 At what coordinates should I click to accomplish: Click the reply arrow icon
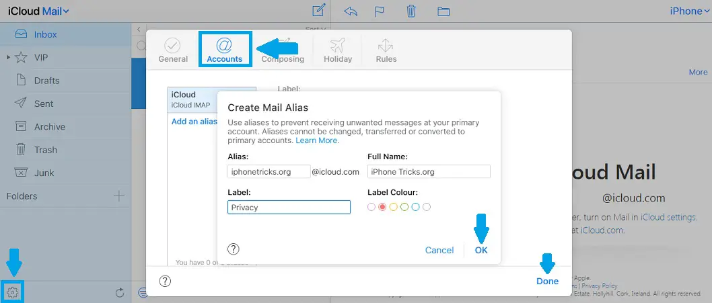tap(350, 11)
